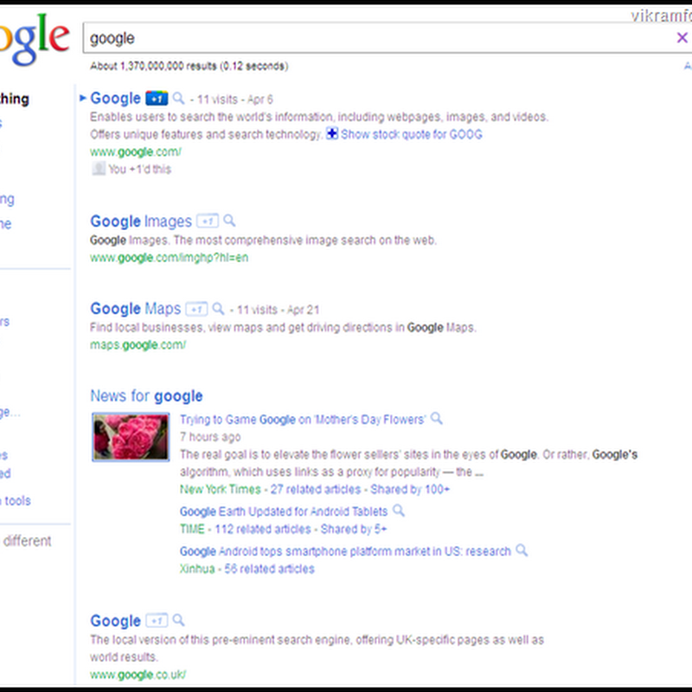This screenshot has width=692, height=692.
Task: Select the Everything sidebar item
Action: click(x=14, y=99)
